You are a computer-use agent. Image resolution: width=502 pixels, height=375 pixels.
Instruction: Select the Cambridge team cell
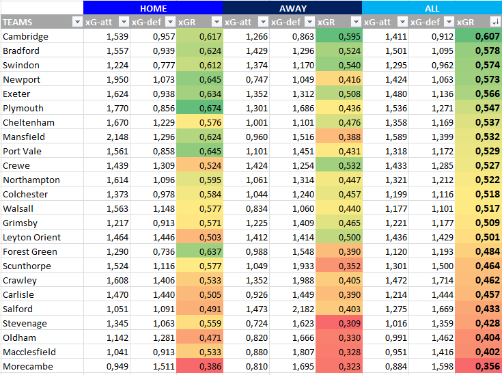point(42,36)
